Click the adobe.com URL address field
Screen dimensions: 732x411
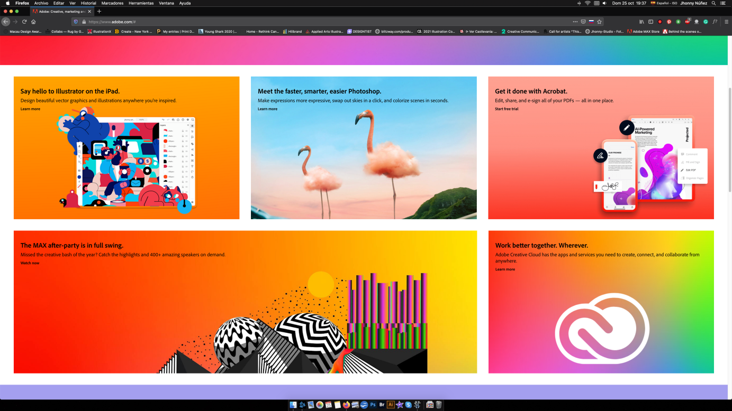coord(318,22)
